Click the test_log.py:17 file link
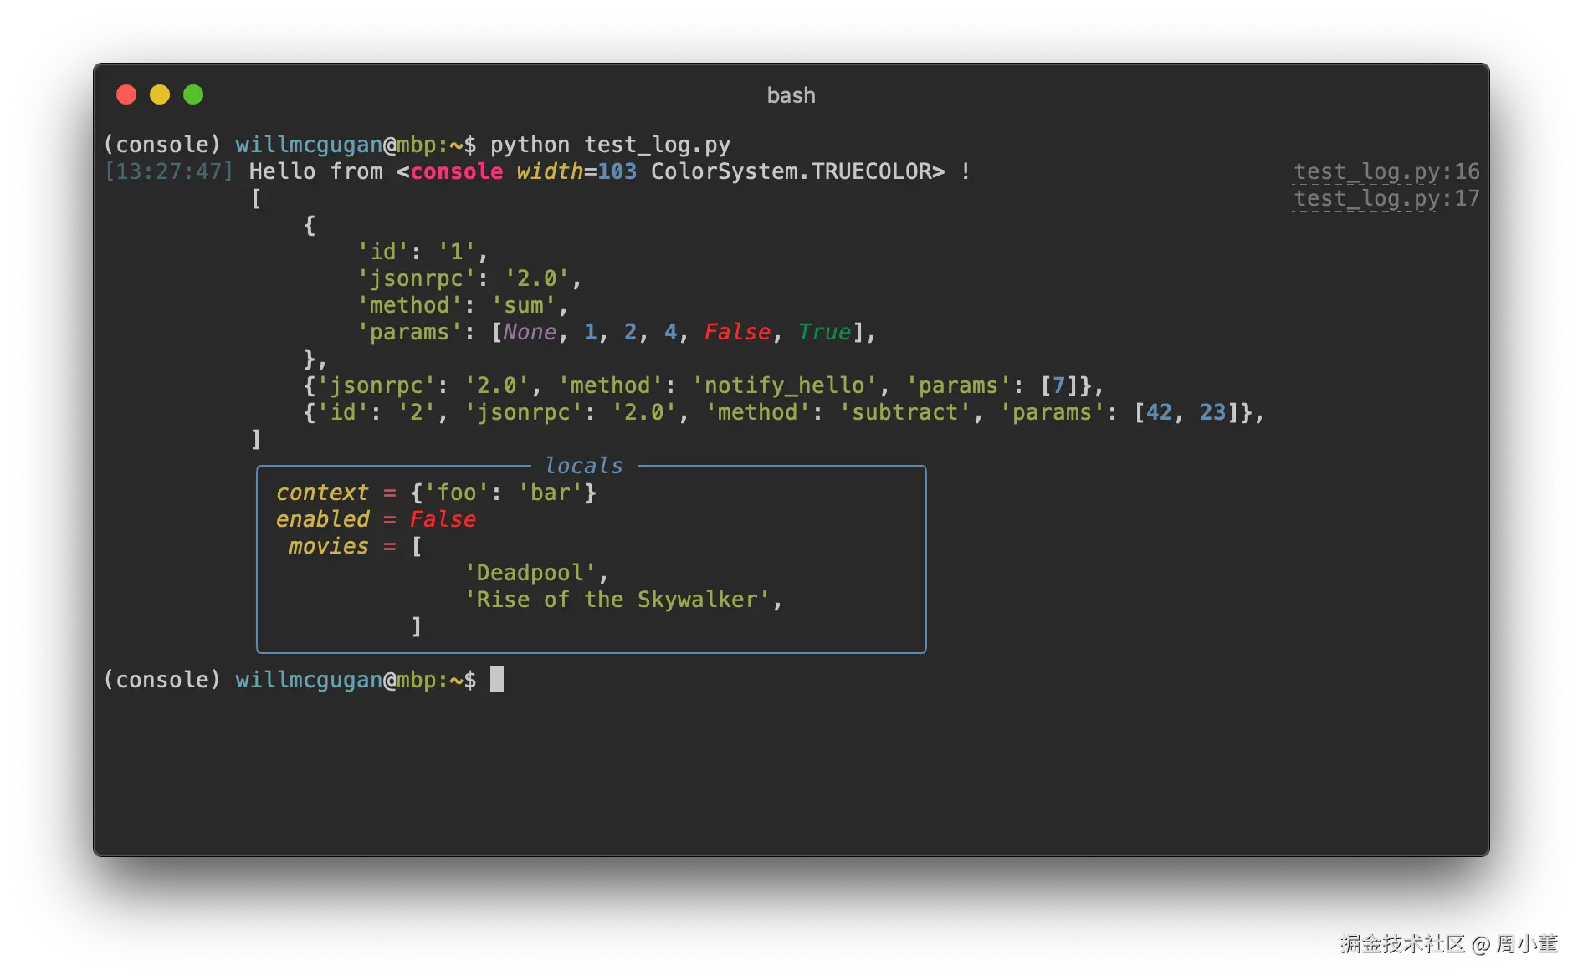Screen dimensions: 1583x980 click(x=1386, y=198)
